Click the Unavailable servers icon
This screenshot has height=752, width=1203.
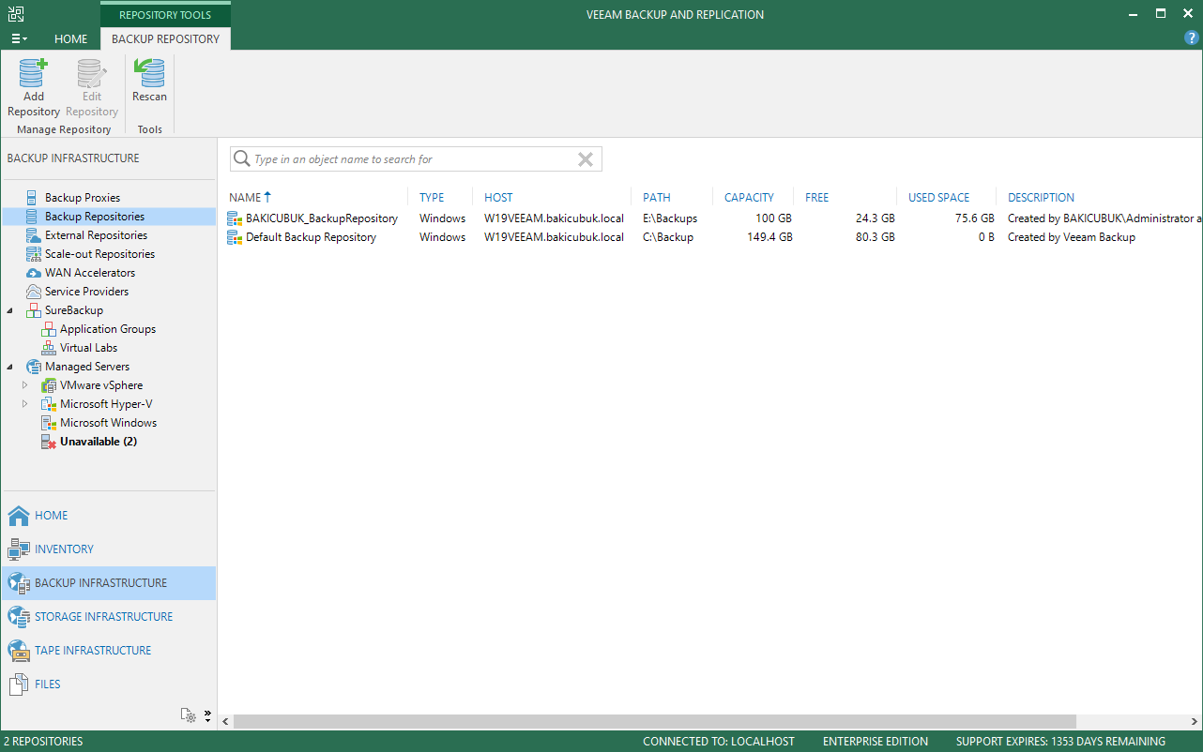point(49,442)
